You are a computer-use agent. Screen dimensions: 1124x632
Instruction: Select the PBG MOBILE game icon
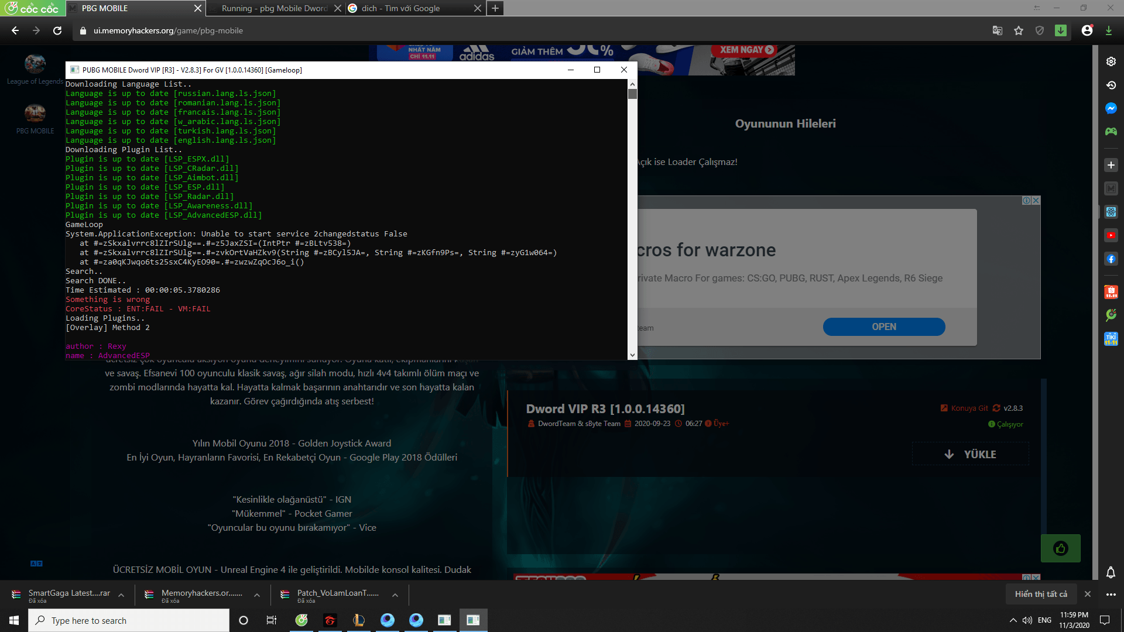[35, 113]
